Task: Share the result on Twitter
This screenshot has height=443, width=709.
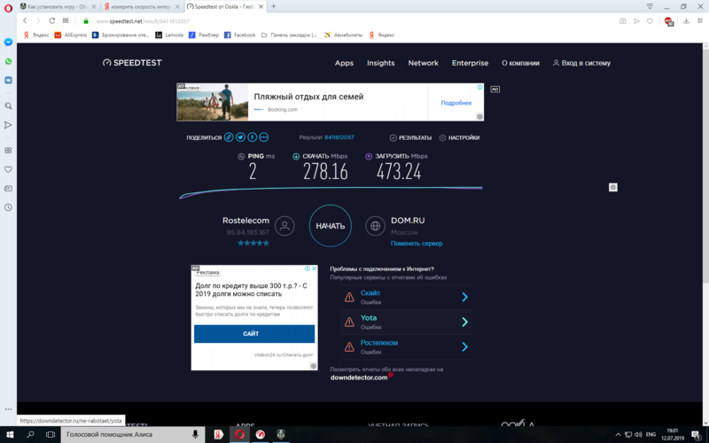Action: click(240, 137)
